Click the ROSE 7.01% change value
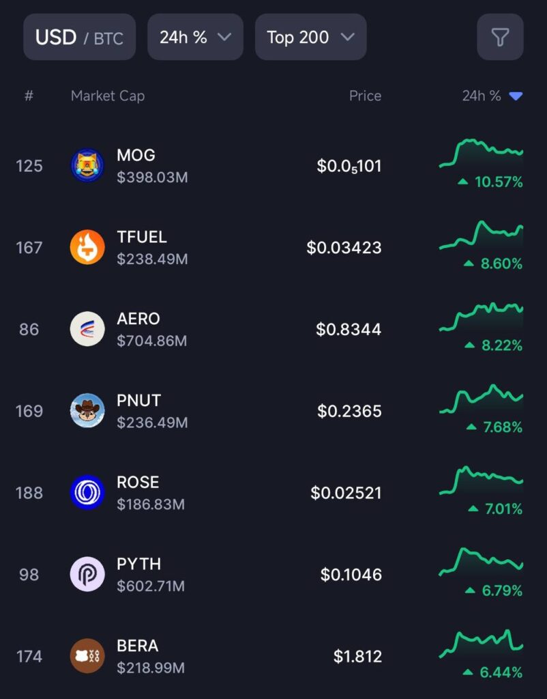This screenshot has height=699, width=547. click(503, 509)
